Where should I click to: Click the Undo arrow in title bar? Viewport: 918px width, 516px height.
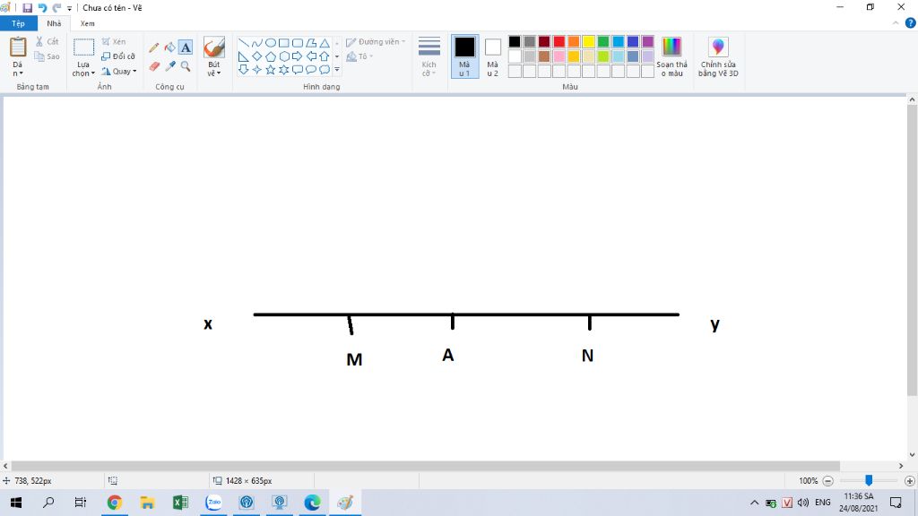coord(42,7)
